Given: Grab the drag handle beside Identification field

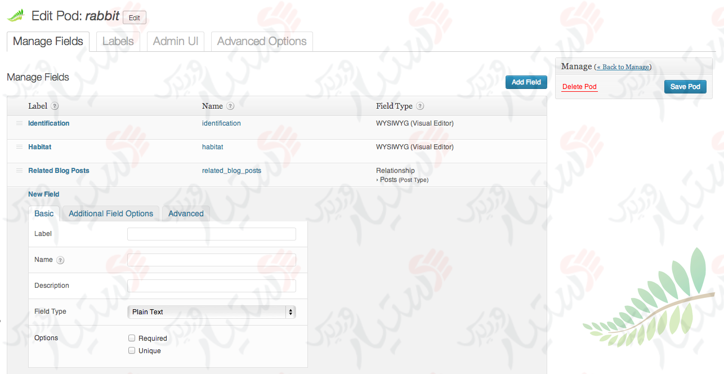Looking at the screenshot, I should point(19,123).
